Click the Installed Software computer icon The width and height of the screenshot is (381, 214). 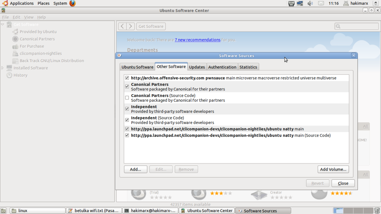tap(9, 68)
